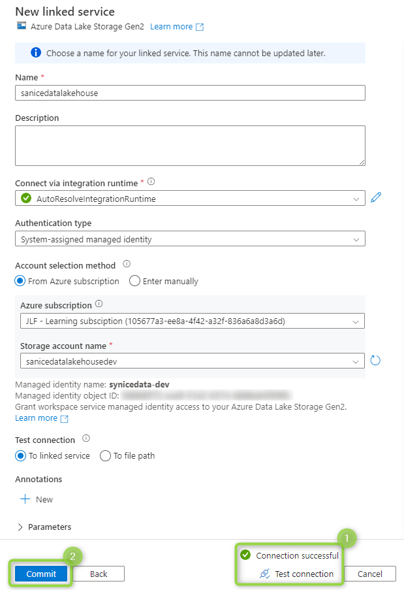Viewport: 404px width, 590px height.
Task: Click the green Connection successful check icon
Action: 245,555
